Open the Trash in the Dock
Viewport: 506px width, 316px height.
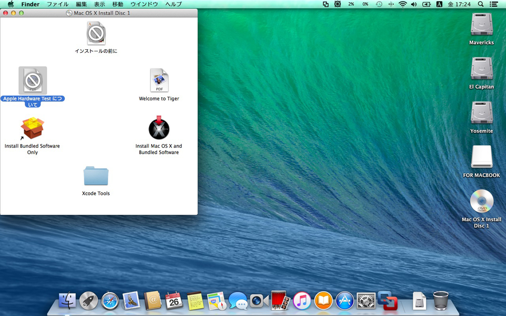[x=440, y=301]
